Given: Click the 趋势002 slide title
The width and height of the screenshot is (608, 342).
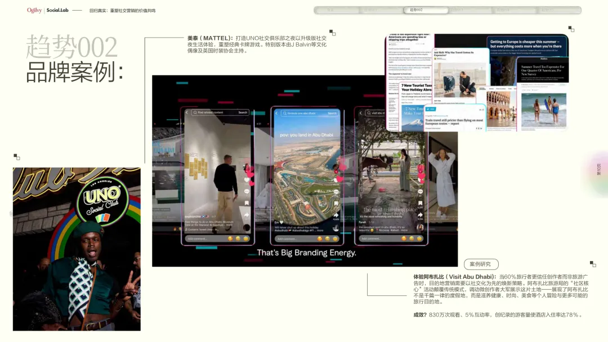Looking at the screenshot, I should click(71, 47).
